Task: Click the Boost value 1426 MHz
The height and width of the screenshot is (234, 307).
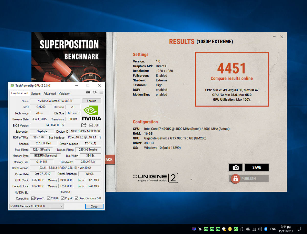Action: [x=93, y=180]
